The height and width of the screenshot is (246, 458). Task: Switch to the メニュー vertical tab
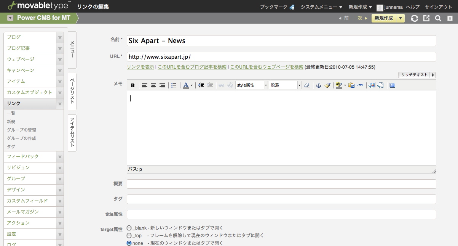[x=72, y=50]
